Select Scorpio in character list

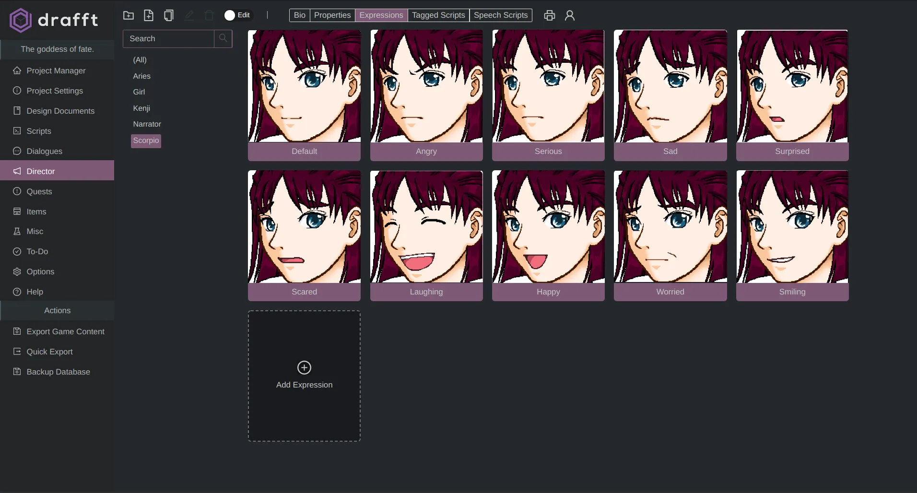[x=146, y=141]
